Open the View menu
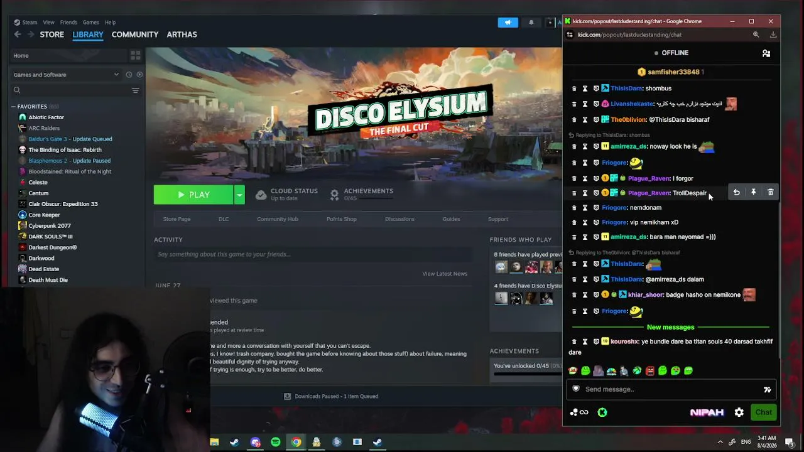Screen dimensions: 804x452 [x=48, y=23]
